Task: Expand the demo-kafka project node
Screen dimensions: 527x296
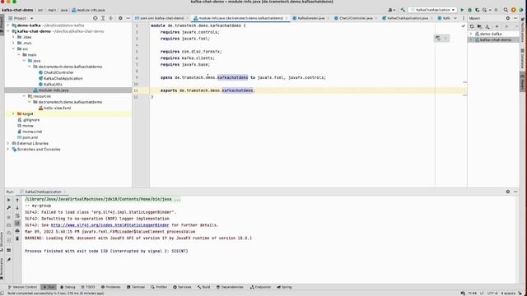Action: click(x=8, y=25)
